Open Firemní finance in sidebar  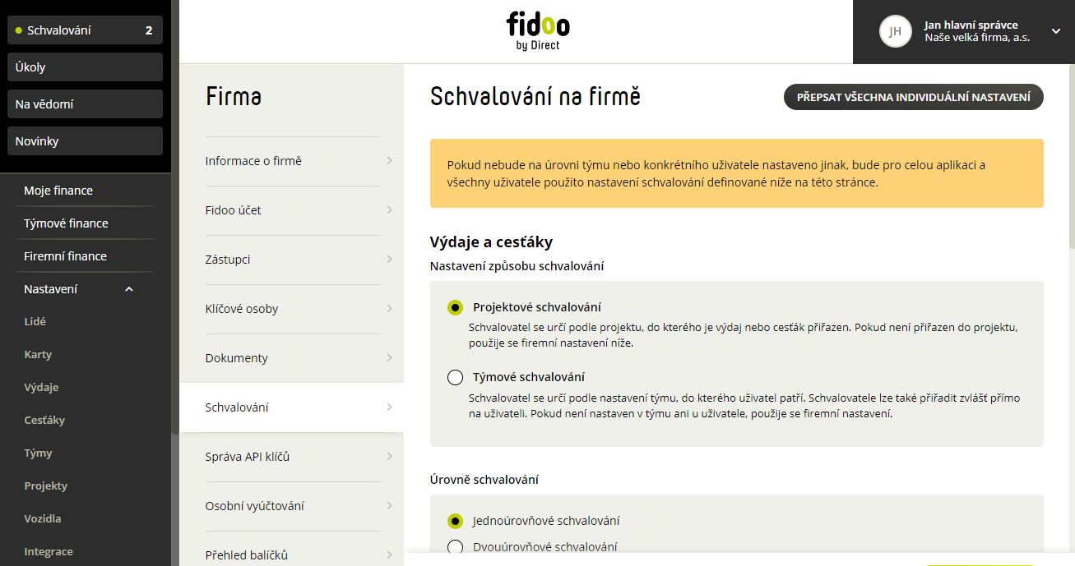pyautogui.click(x=65, y=256)
